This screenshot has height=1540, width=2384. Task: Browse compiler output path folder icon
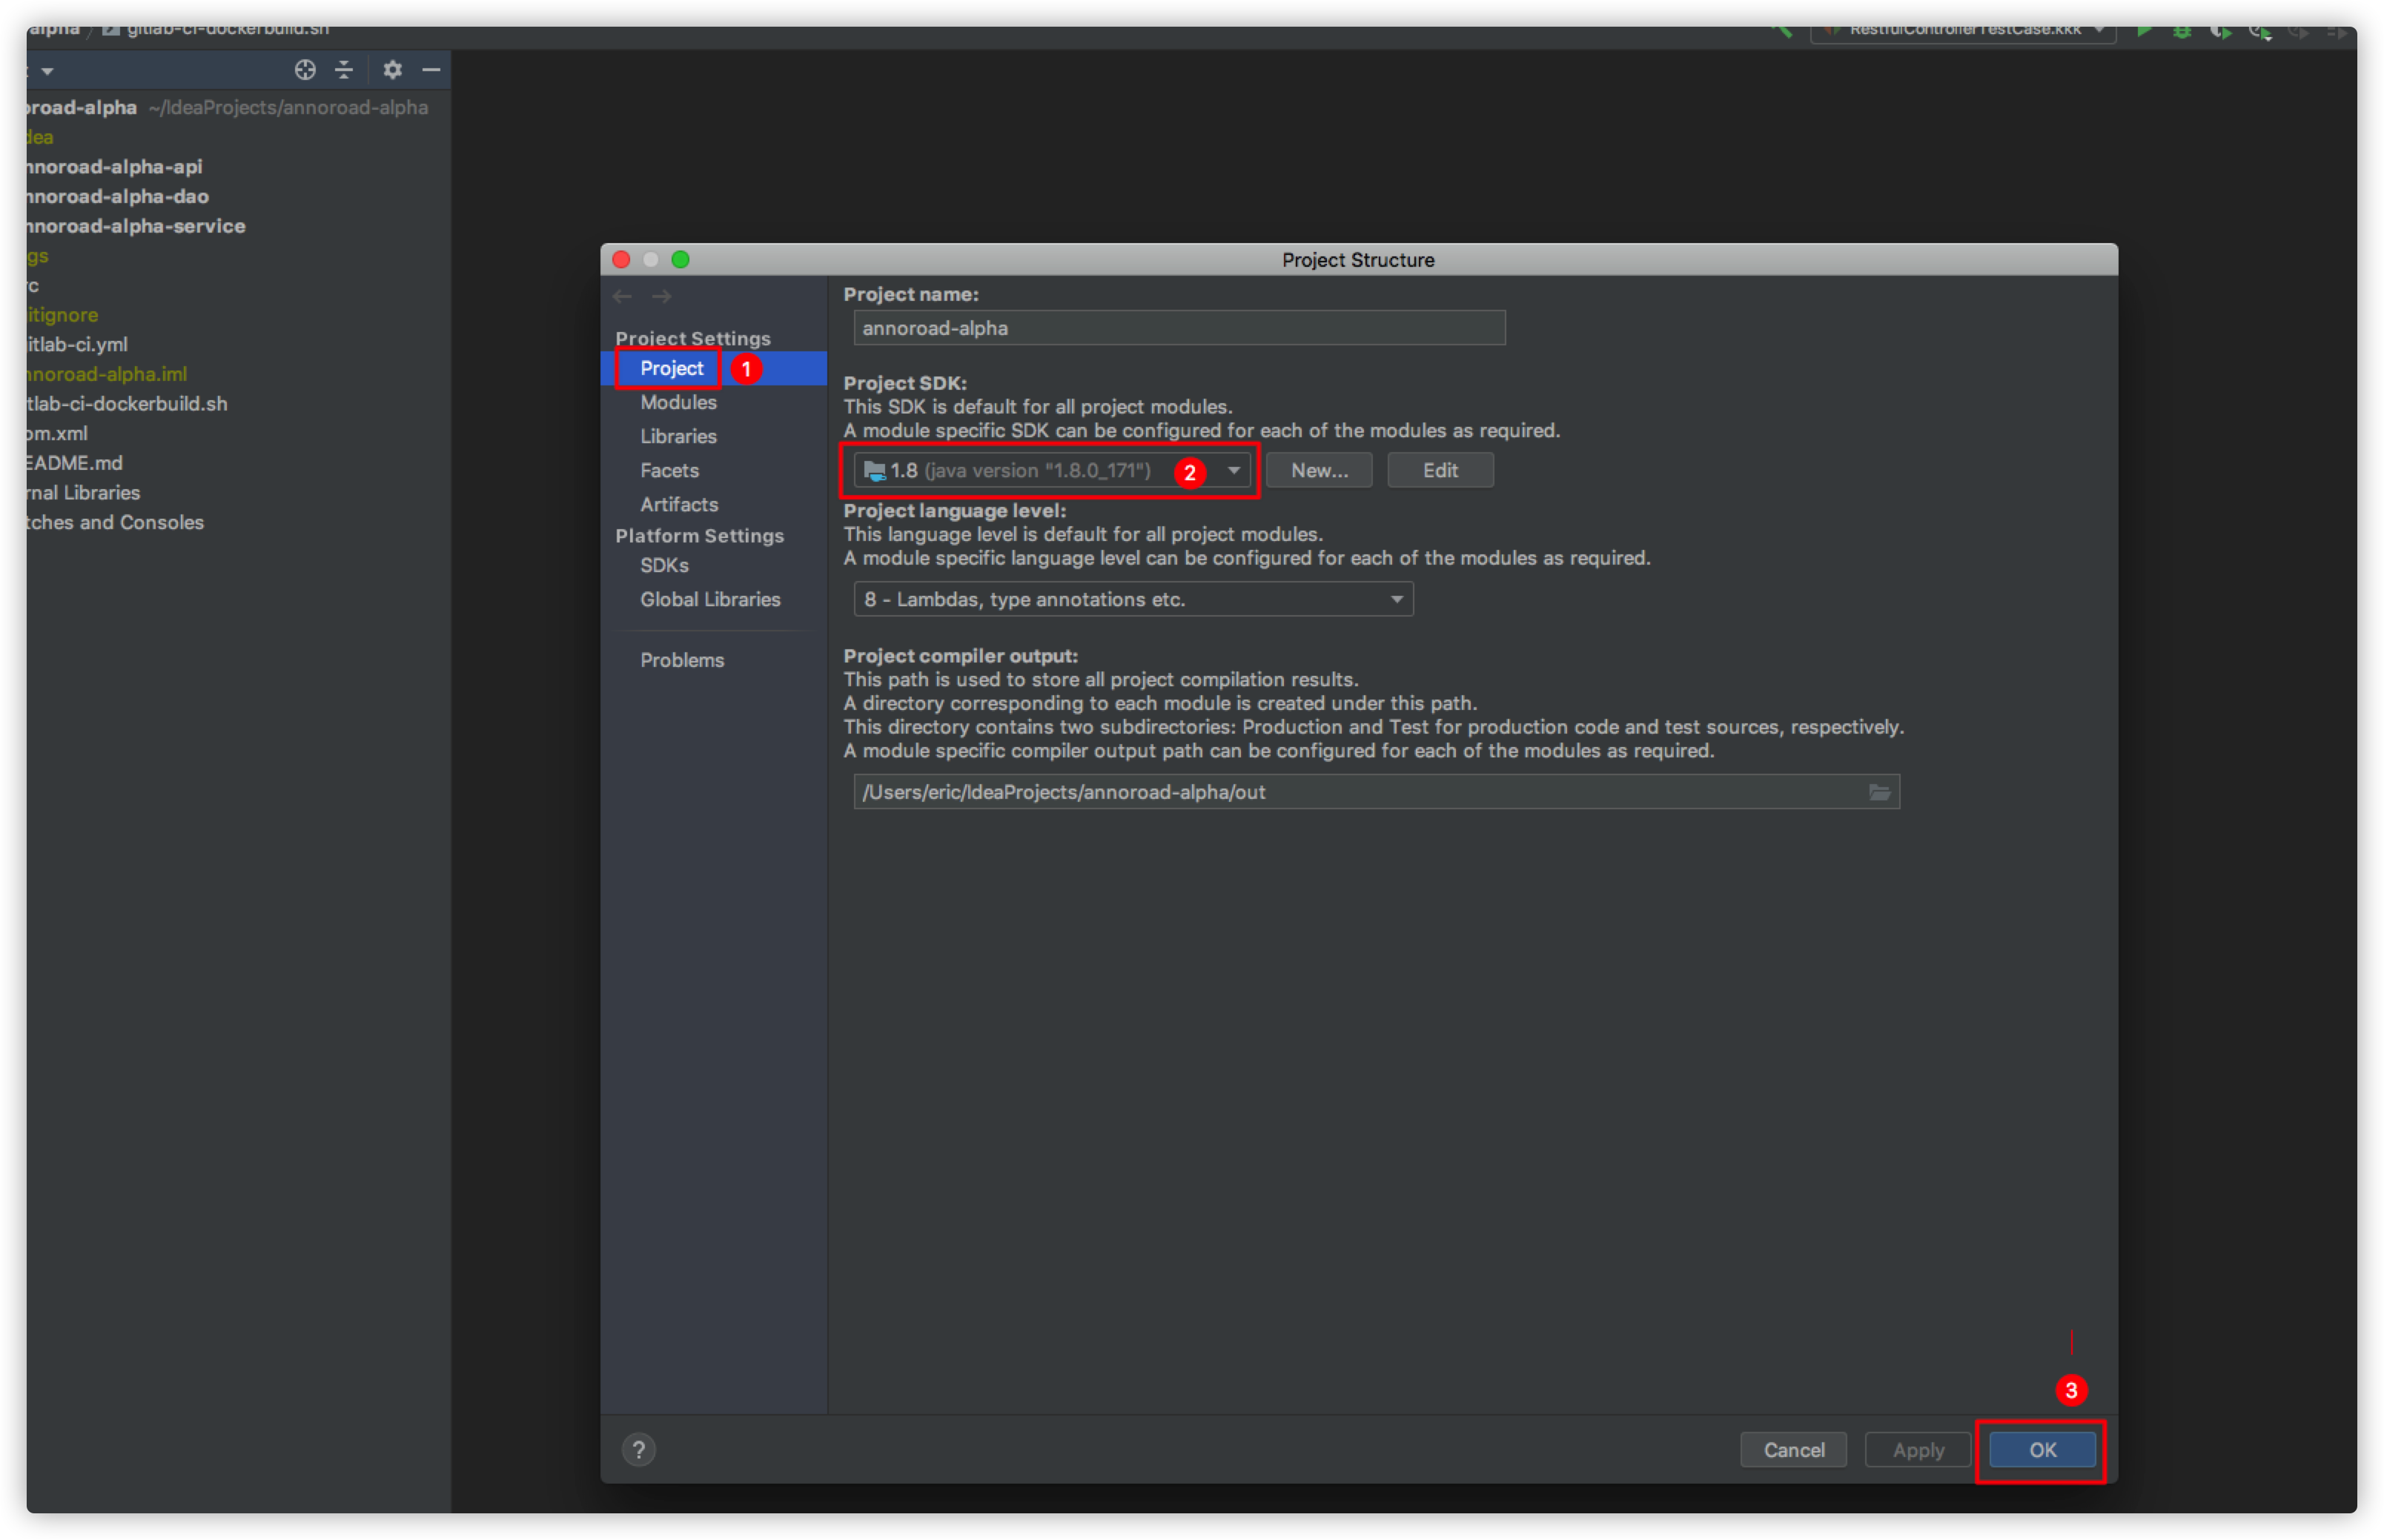click(1879, 792)
